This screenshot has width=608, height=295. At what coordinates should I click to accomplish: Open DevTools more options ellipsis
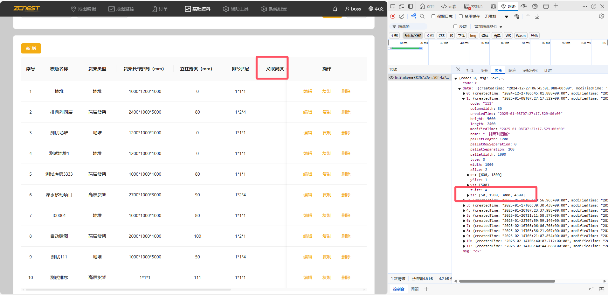click(585, 6)
